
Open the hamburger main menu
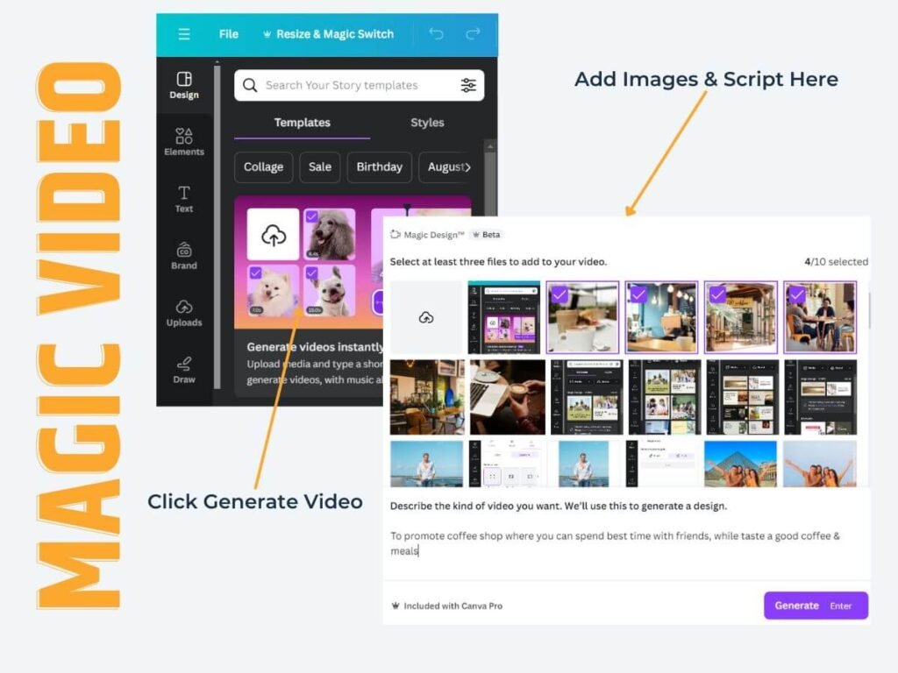(183, 34)
